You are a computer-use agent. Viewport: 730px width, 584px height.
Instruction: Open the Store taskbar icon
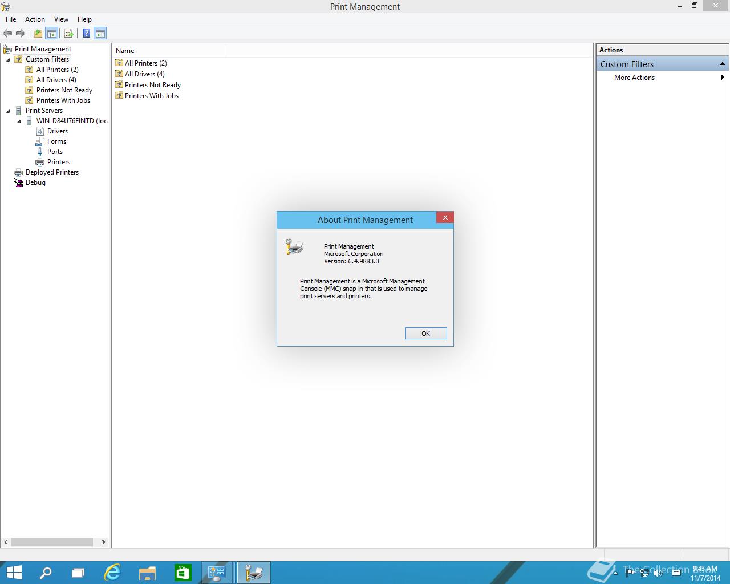click(182, 573)
